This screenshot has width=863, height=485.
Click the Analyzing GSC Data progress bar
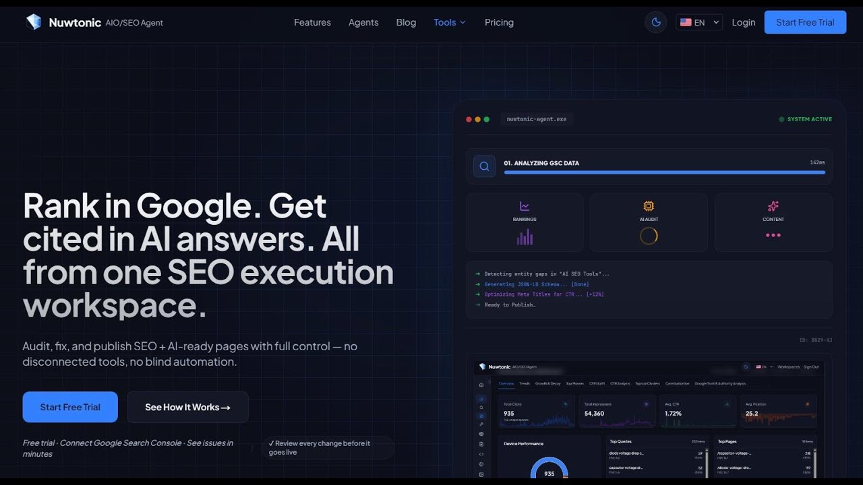pyautogui.click(x=665, y=172)
